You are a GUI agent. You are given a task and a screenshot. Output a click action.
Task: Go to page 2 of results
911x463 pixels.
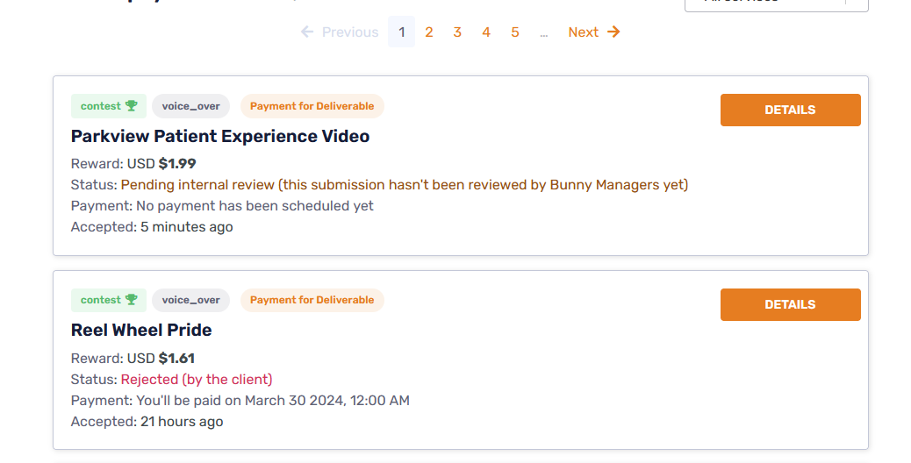coord(429,32)
